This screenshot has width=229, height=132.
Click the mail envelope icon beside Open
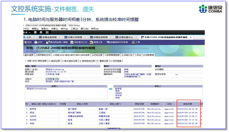coord(35,32)
